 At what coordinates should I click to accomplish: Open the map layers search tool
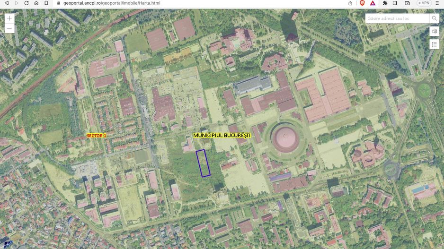point(434,31)
